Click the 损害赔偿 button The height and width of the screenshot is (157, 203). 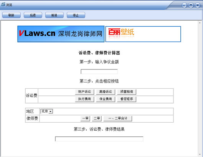(127, 92)
